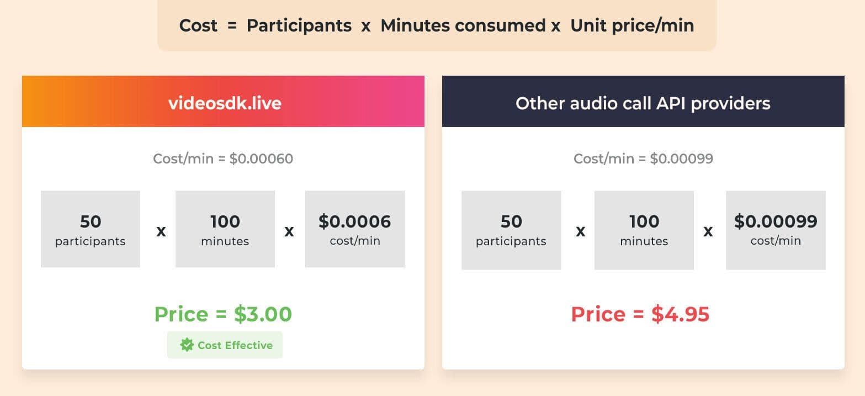This screenshot has width=865, height=396.
Task: Select the 50 participants box under other providers
Action: (x=511, y=230)
